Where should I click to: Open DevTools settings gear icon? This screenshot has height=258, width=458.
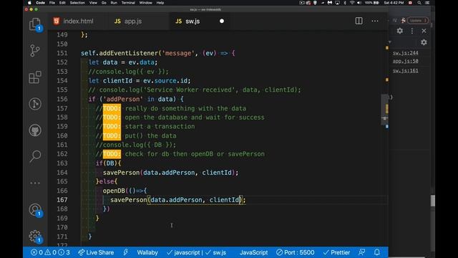tap(400, 31)
